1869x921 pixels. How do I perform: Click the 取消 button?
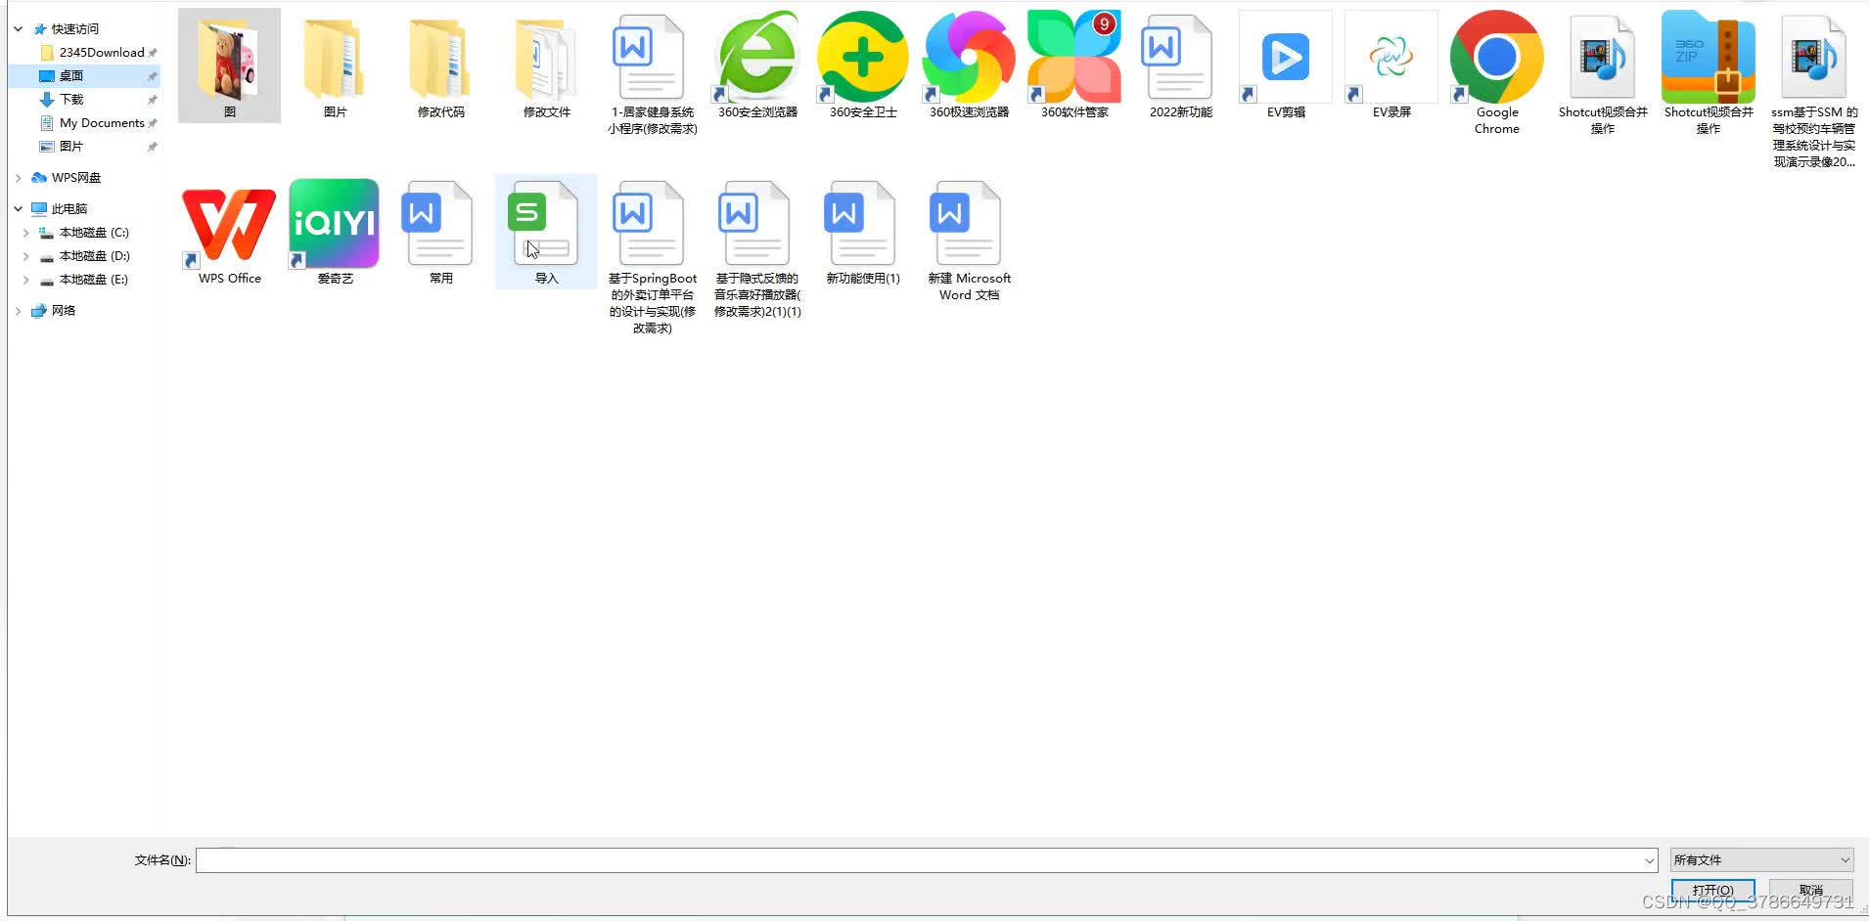tap(1811, 891)
